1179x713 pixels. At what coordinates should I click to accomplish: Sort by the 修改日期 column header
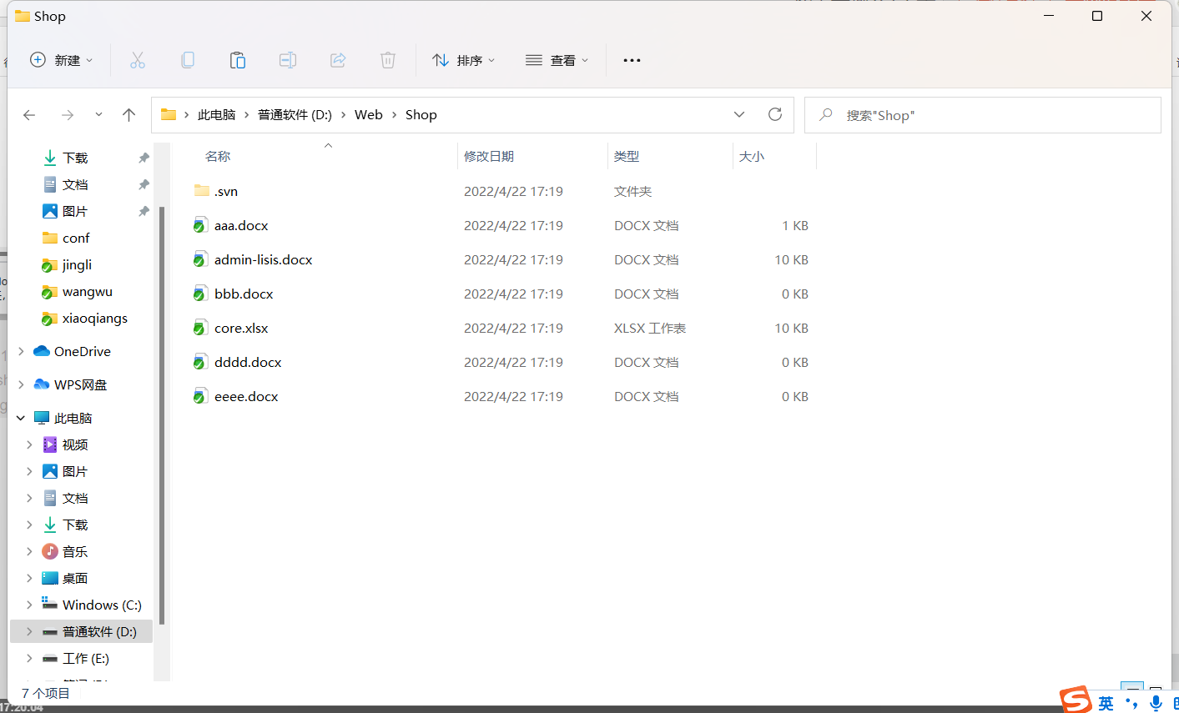pos(489,156)
